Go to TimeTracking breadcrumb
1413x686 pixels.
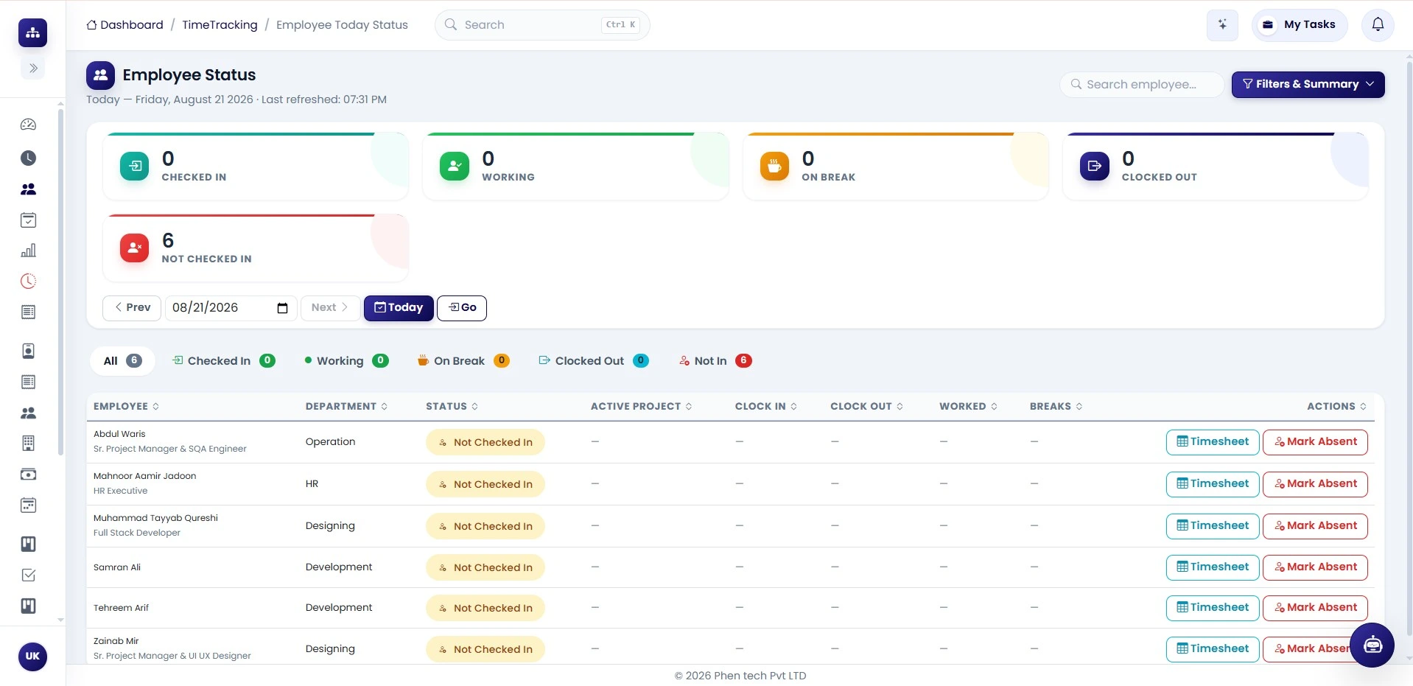click(x=220, y=25)
